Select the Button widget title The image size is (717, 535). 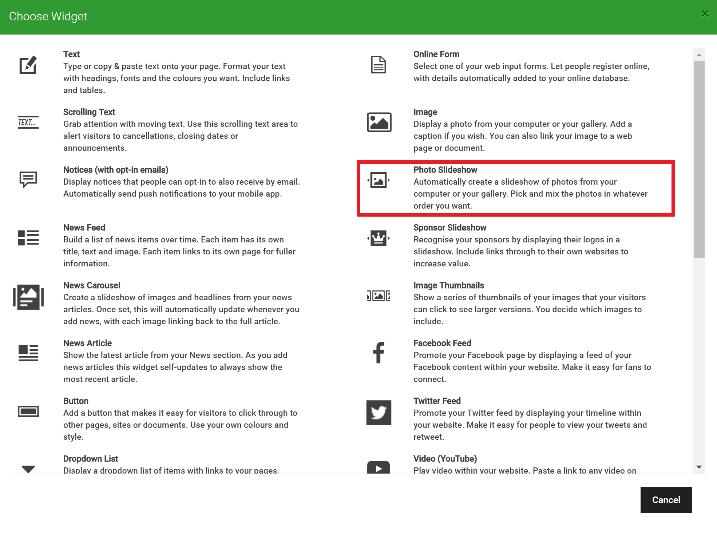point(76,401)
